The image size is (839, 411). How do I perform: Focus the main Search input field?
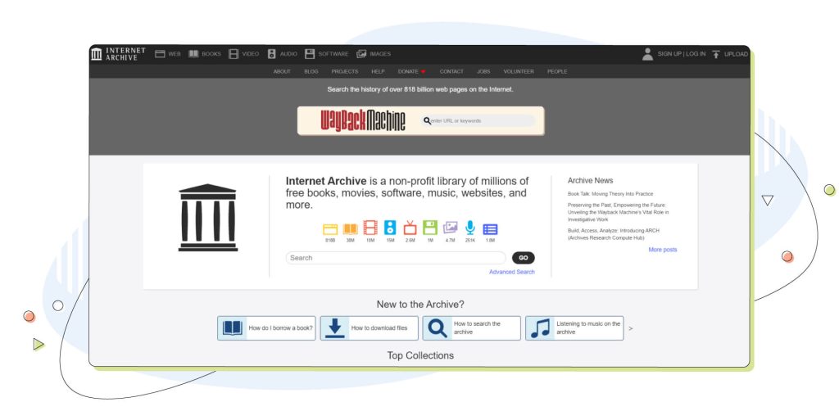coord(396,258)
